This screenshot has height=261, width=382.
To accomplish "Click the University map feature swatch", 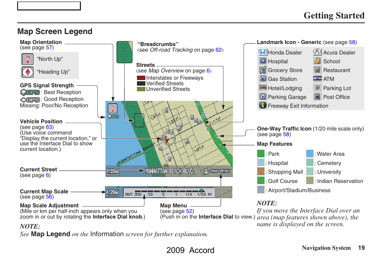I will pyautogui.click(x=310, y=172).
